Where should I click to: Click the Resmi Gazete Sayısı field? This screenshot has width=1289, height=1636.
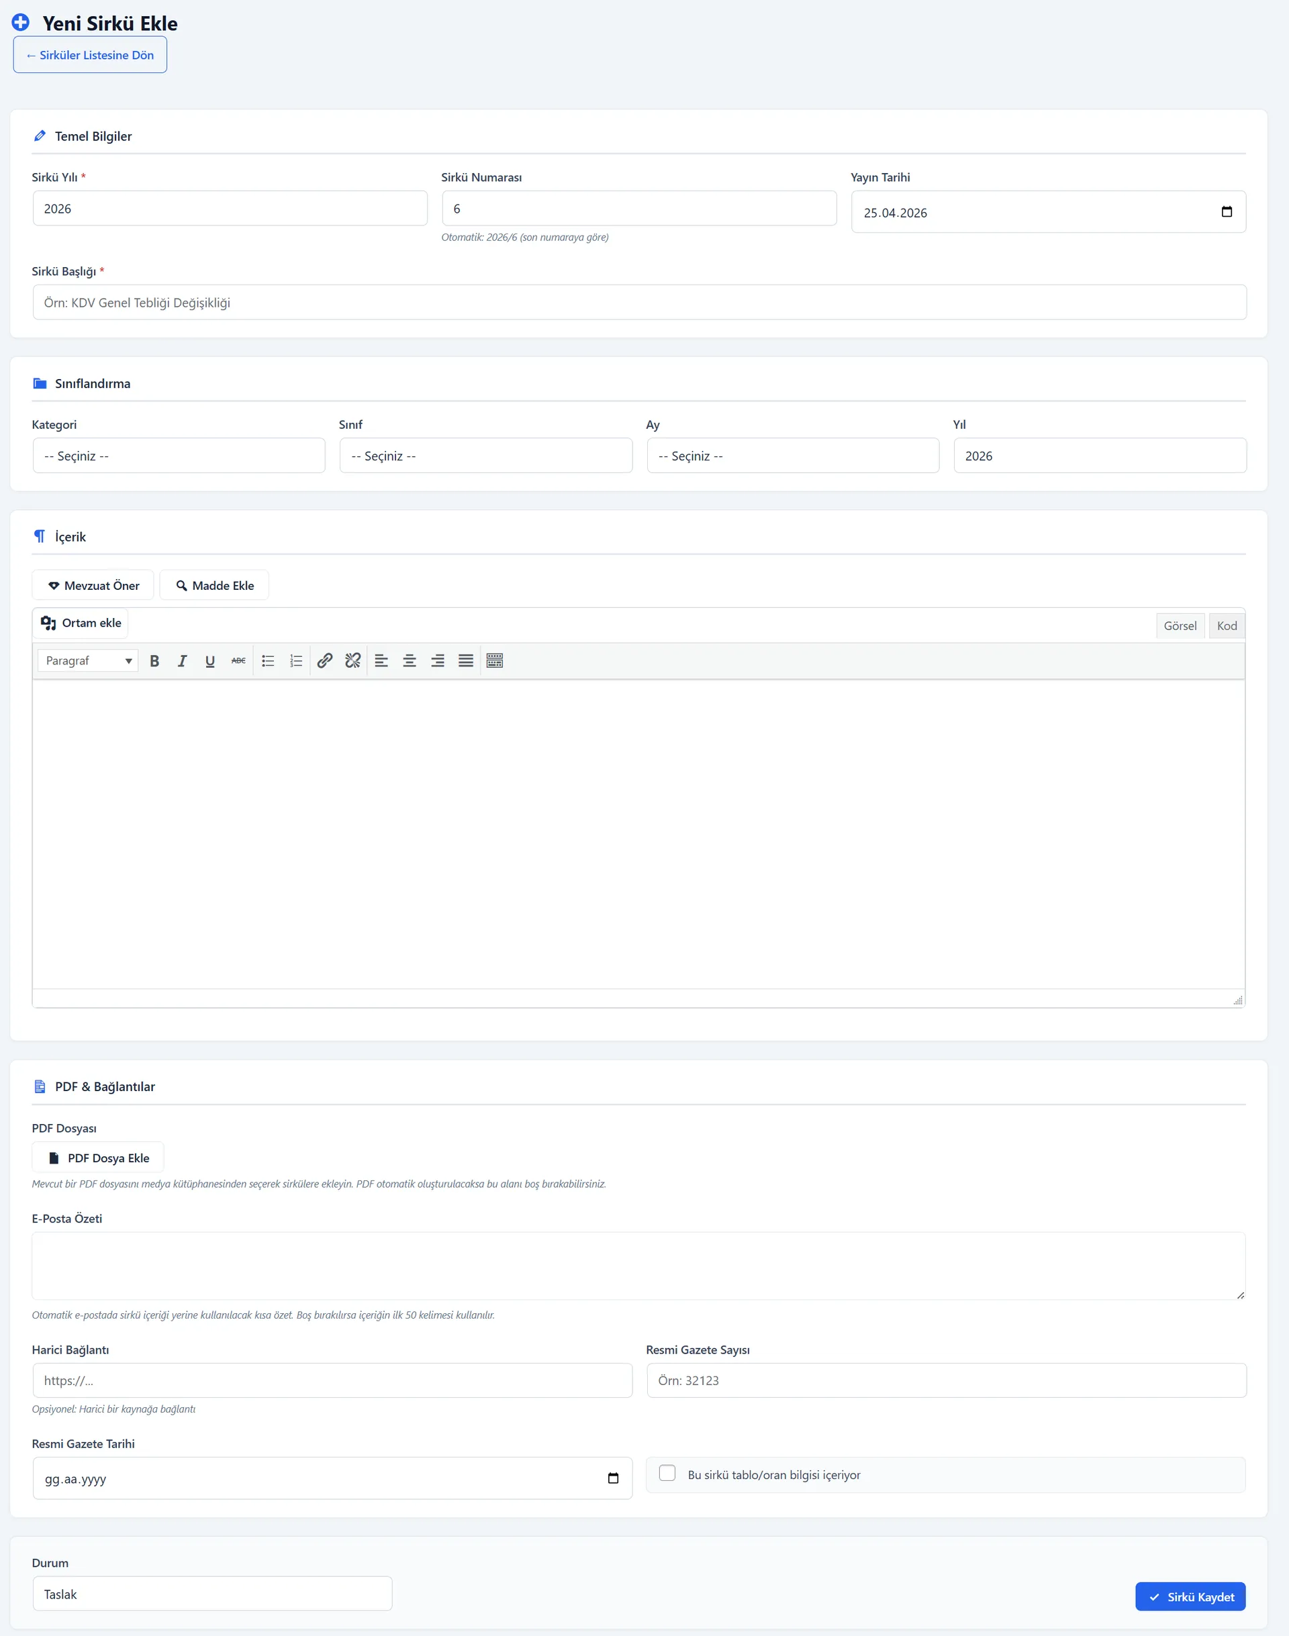pyautogui.click(x=947, y=1380)
